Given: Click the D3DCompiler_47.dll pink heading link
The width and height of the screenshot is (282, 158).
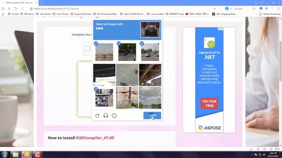Looking at the screenshot, I should click(x=95, y=138).
